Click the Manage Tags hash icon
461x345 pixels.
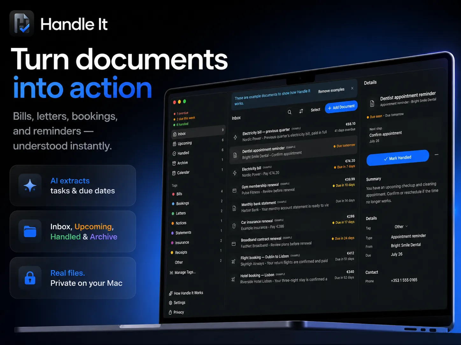[x=171, y=273]
